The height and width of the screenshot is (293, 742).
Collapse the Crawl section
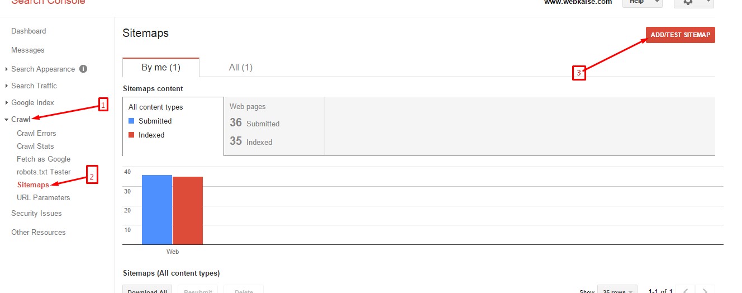pos(6,120)
